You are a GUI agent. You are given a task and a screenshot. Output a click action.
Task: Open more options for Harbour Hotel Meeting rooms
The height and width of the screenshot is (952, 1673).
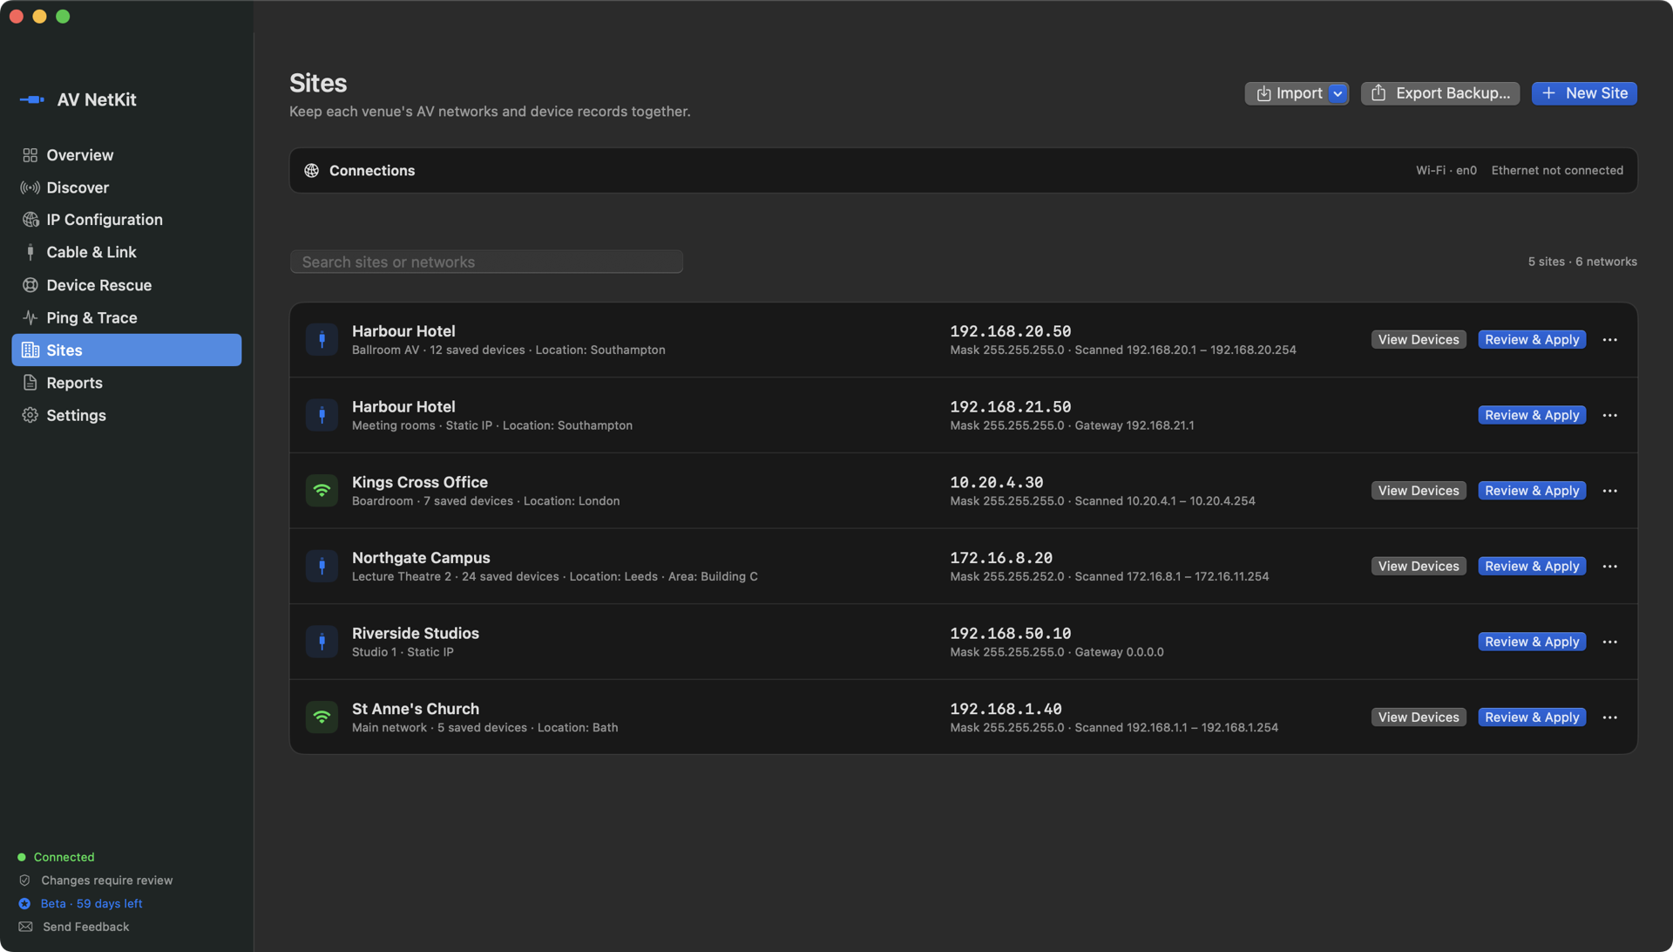1609,415
